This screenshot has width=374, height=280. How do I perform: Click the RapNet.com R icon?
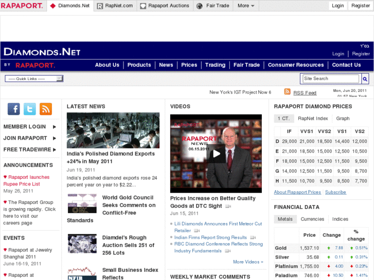click(x=100, y=6)
